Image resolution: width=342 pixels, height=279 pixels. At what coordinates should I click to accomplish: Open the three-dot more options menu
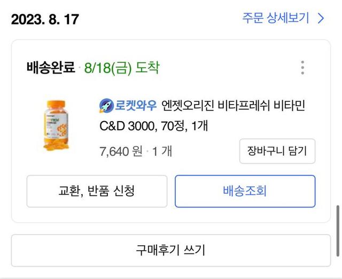(x=302, y=68)
